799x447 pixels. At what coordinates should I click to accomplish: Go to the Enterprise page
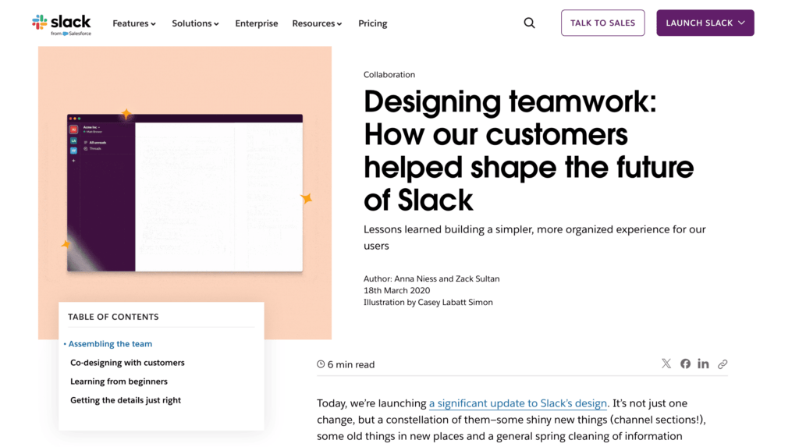(256, 23)
